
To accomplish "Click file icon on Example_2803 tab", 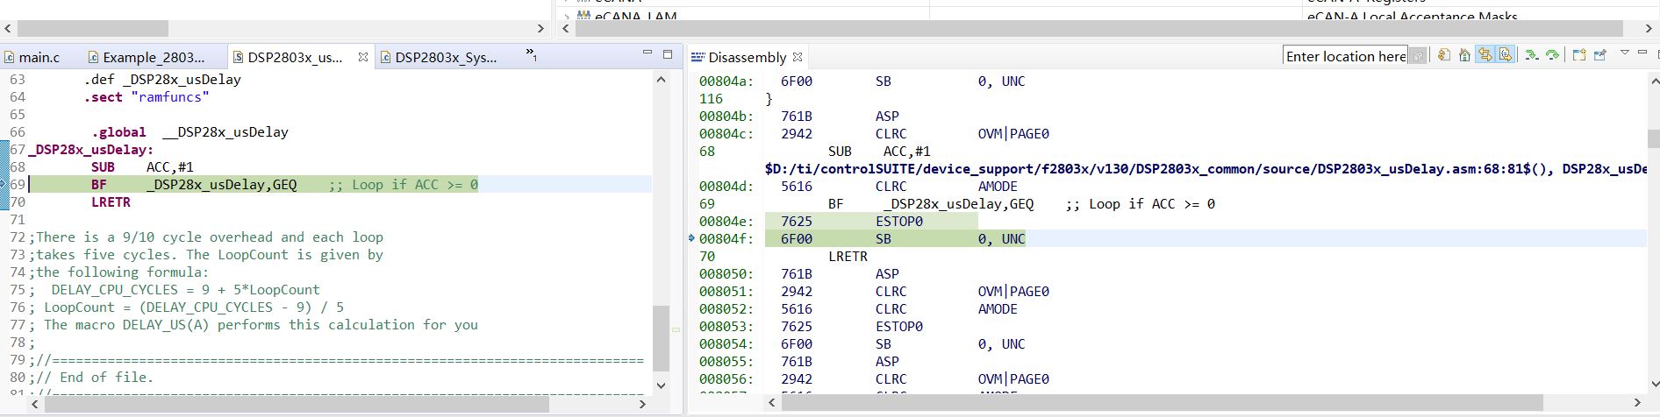I will coord(93,58).
